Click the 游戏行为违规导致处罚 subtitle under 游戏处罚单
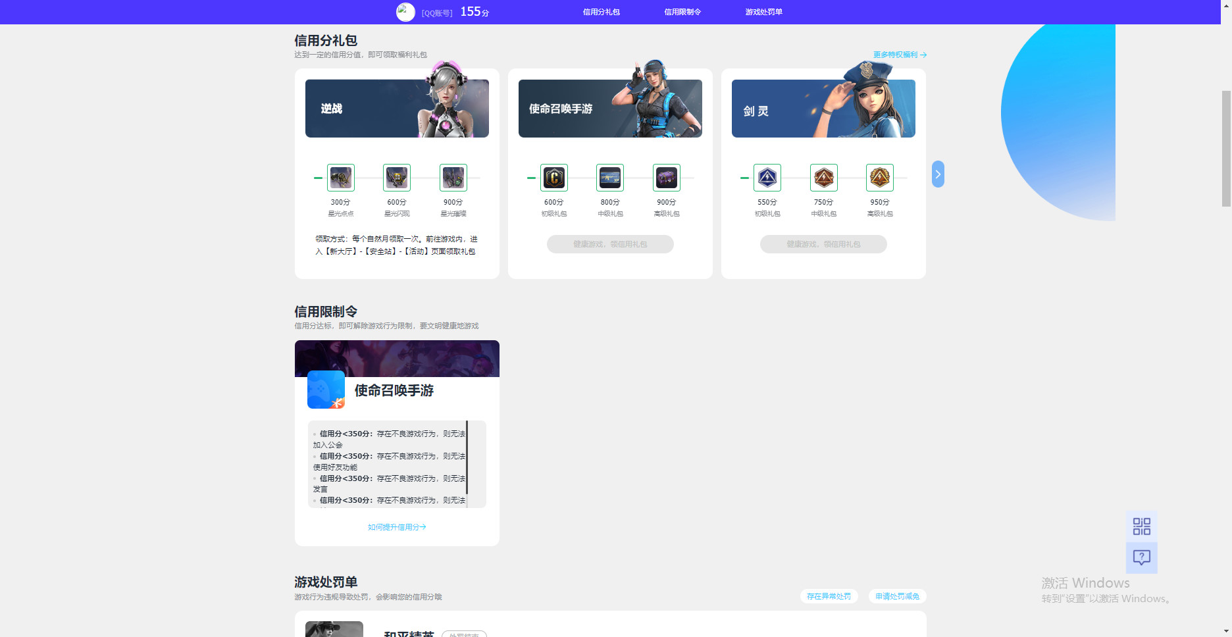 tap(368, 597)
